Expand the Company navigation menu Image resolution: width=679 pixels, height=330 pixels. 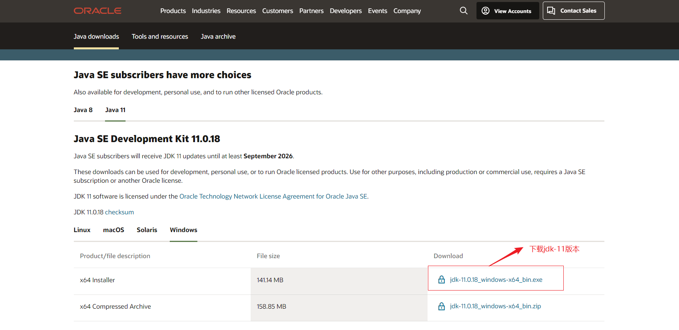[407, 11]
